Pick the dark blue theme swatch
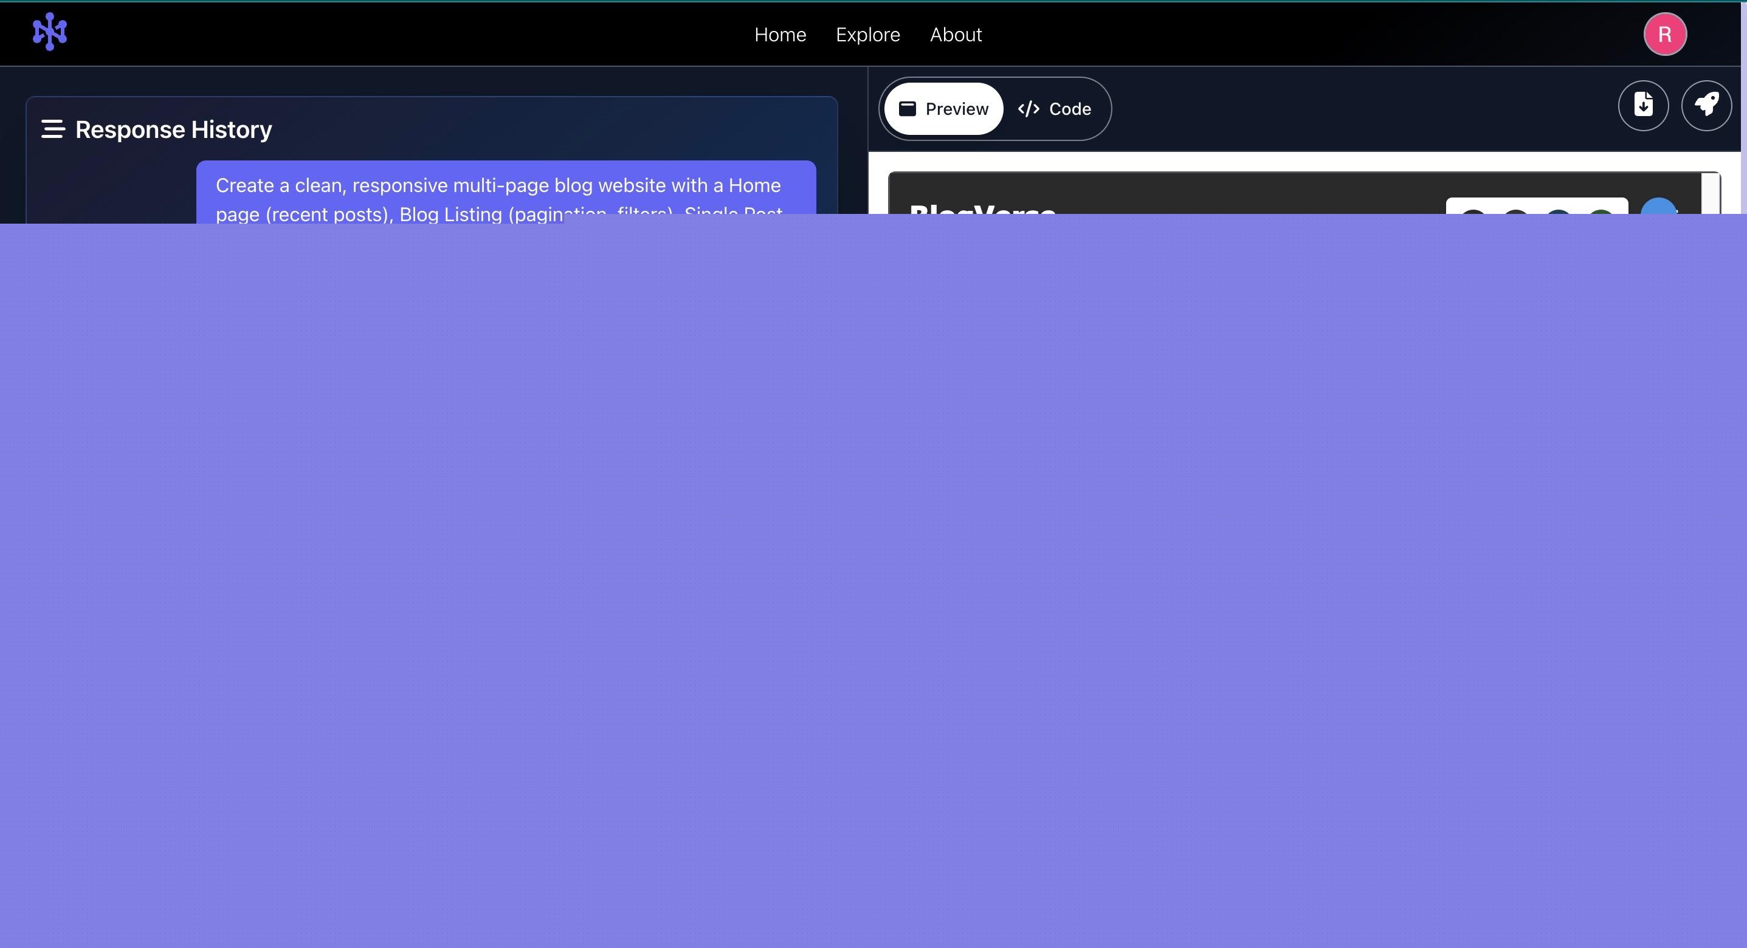 point(1558,211)
